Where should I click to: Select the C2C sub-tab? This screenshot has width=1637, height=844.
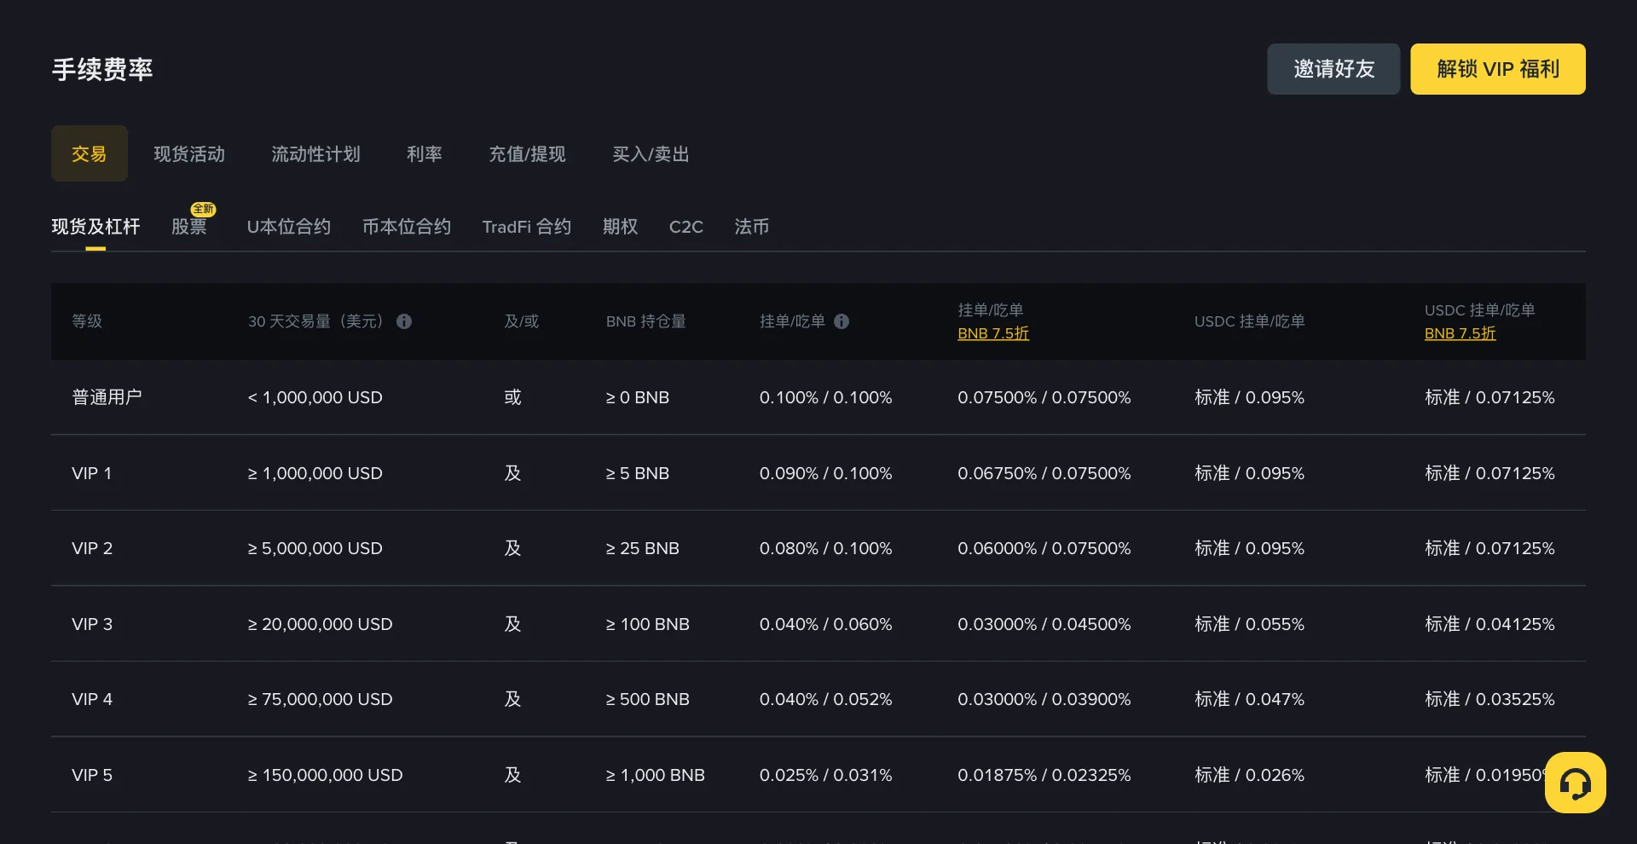pos(686,227)
